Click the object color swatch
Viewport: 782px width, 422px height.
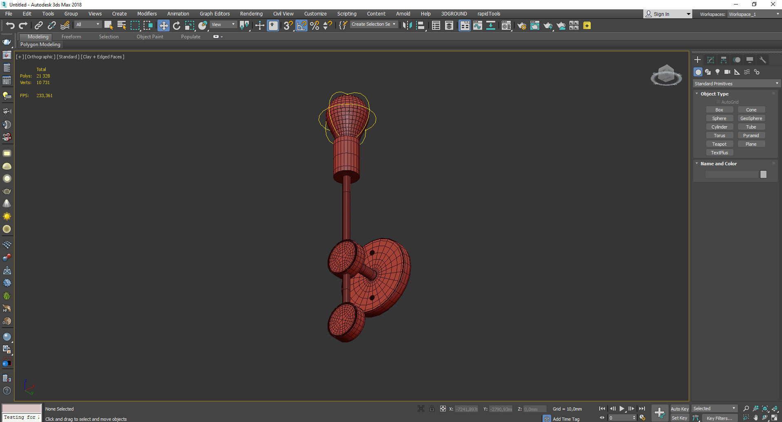[763, 174]
